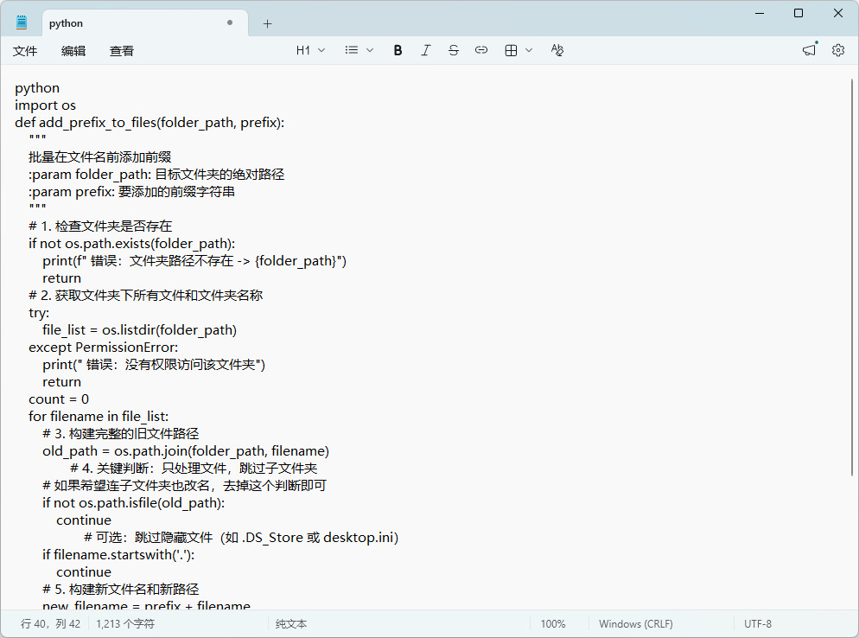This screenshot has height=638, width=859.
Task: Click the 'except PermissionError:' line
Action: (x=103, y=348)
